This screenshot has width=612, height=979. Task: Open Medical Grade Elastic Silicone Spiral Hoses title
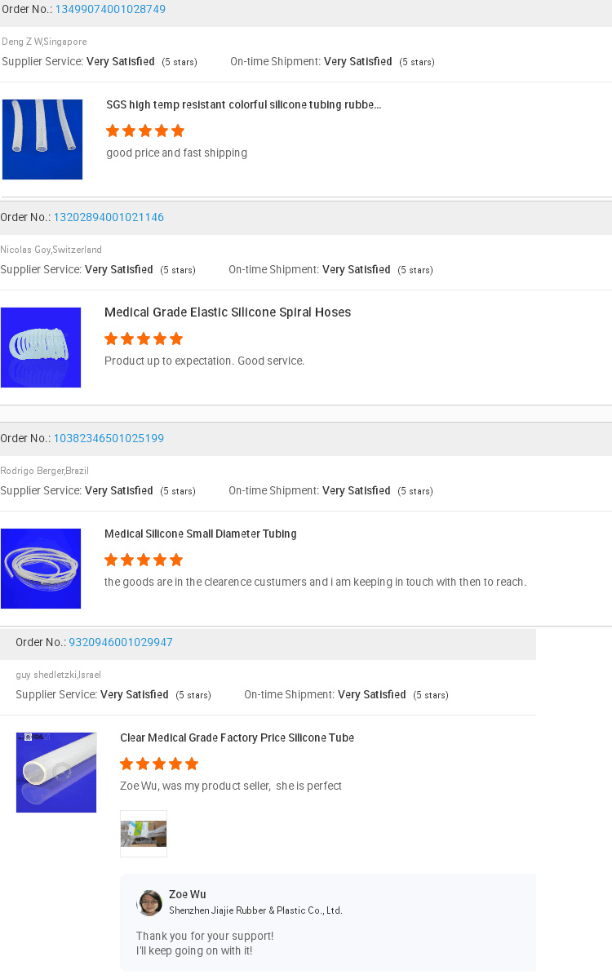[228, 312]
